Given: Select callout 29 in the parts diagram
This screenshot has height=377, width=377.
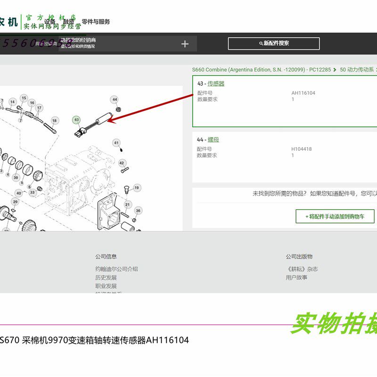Looking at the screenshot, I should coord(16,202).
